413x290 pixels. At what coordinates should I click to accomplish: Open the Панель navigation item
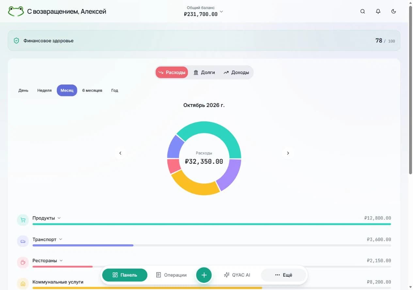pos(125,275)
